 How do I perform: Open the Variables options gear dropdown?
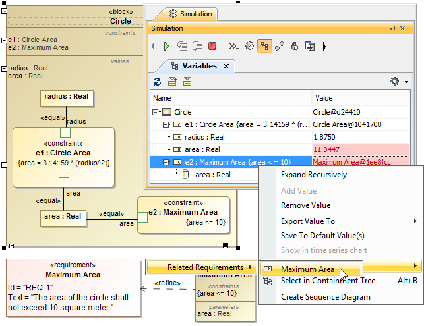click(398, 82)
